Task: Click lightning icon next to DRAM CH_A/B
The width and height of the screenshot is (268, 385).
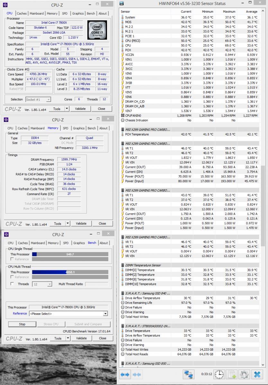Action: point(122,106)
